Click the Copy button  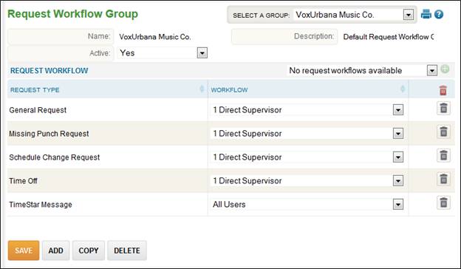pos(89,251)
